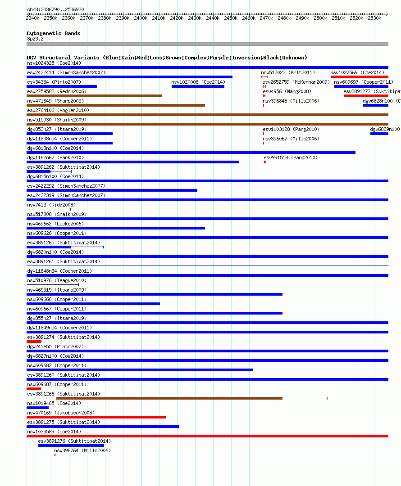Select the esv1003128 (Pang2010) label
This screenshot has width=401, height=486.
291,129
